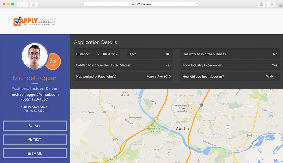Click the orange 73 score badge
283x163 pixels.
pos(53,62)
